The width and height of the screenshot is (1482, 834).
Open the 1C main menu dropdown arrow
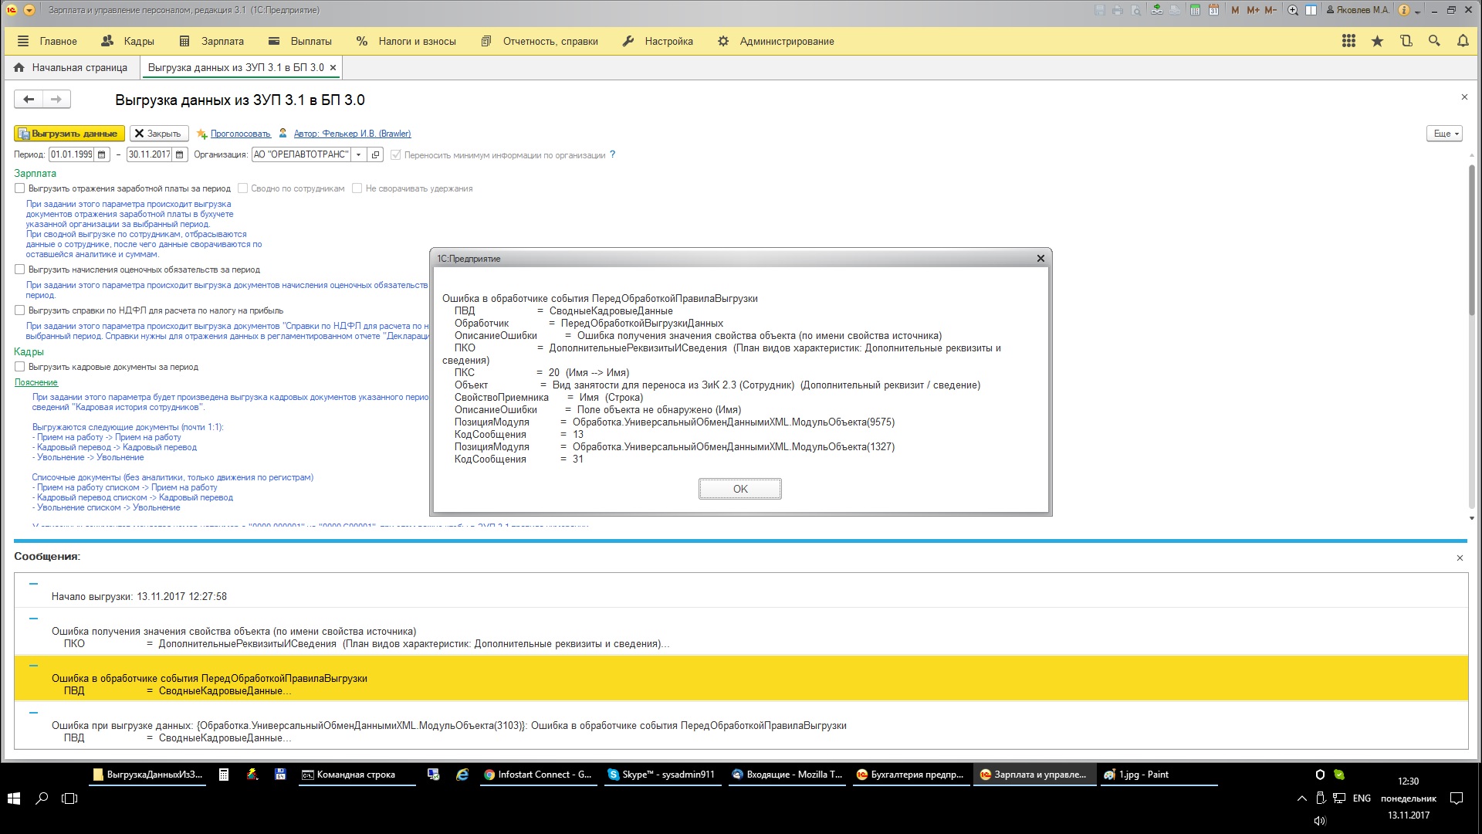pyautogui.click(x=29, y=10)
